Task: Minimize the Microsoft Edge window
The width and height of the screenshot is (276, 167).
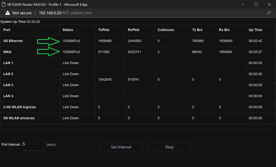Action: pos(243,4)
